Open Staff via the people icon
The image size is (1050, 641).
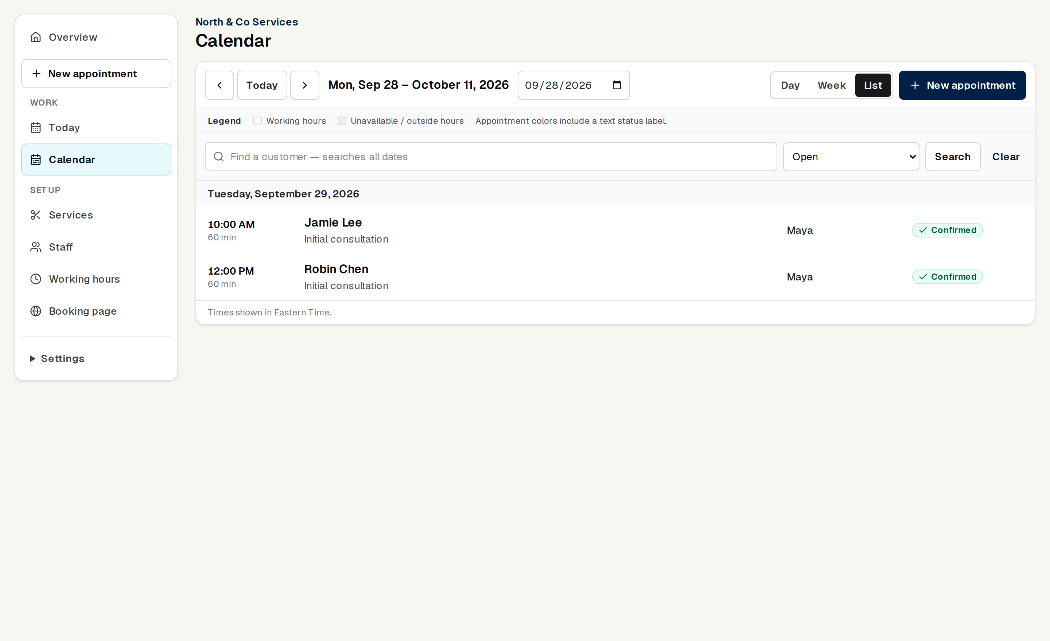click(x=36, y=247)
